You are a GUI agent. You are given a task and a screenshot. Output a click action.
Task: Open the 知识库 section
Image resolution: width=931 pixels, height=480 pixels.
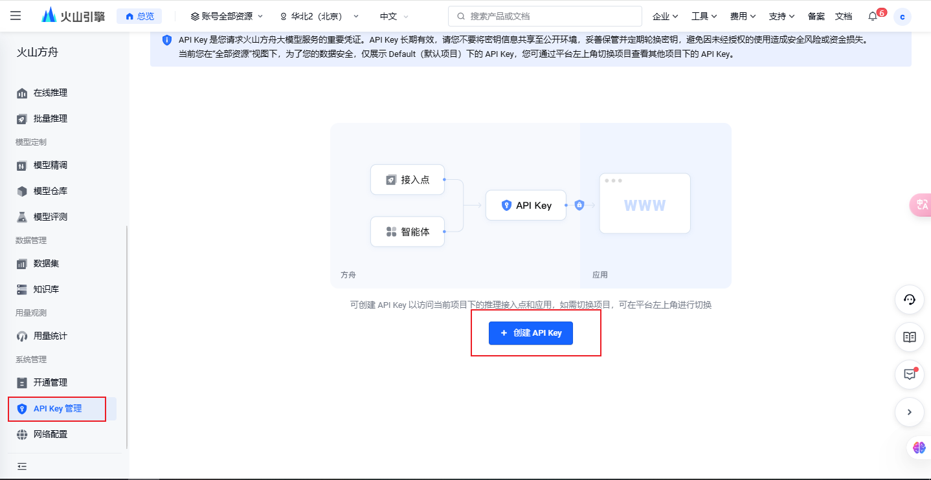click(51, 289)
